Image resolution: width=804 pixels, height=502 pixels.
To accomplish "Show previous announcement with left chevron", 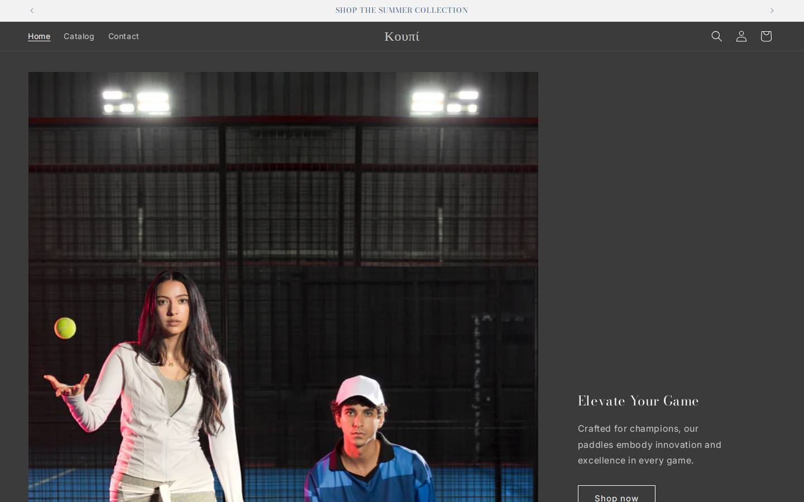I will coord(32,11).
